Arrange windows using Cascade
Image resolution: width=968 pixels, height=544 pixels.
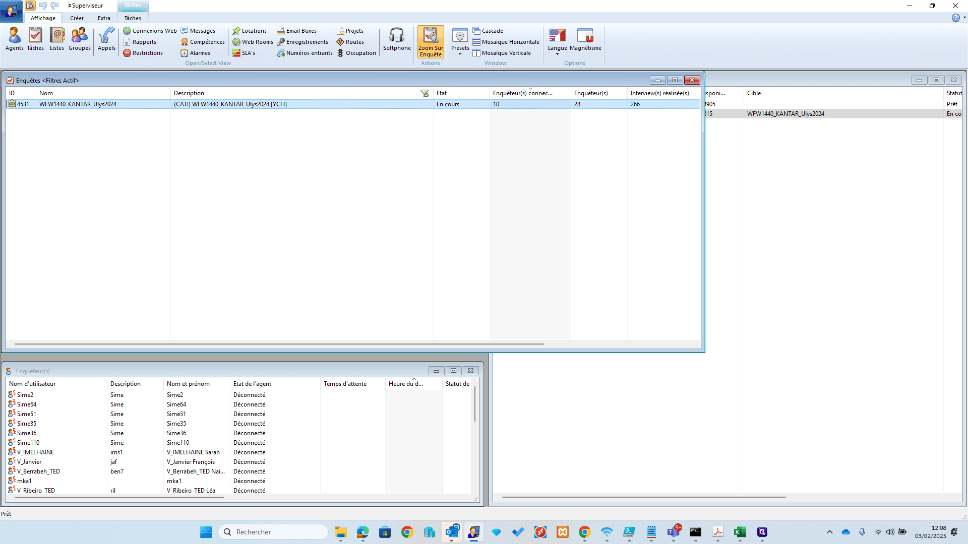488,31
